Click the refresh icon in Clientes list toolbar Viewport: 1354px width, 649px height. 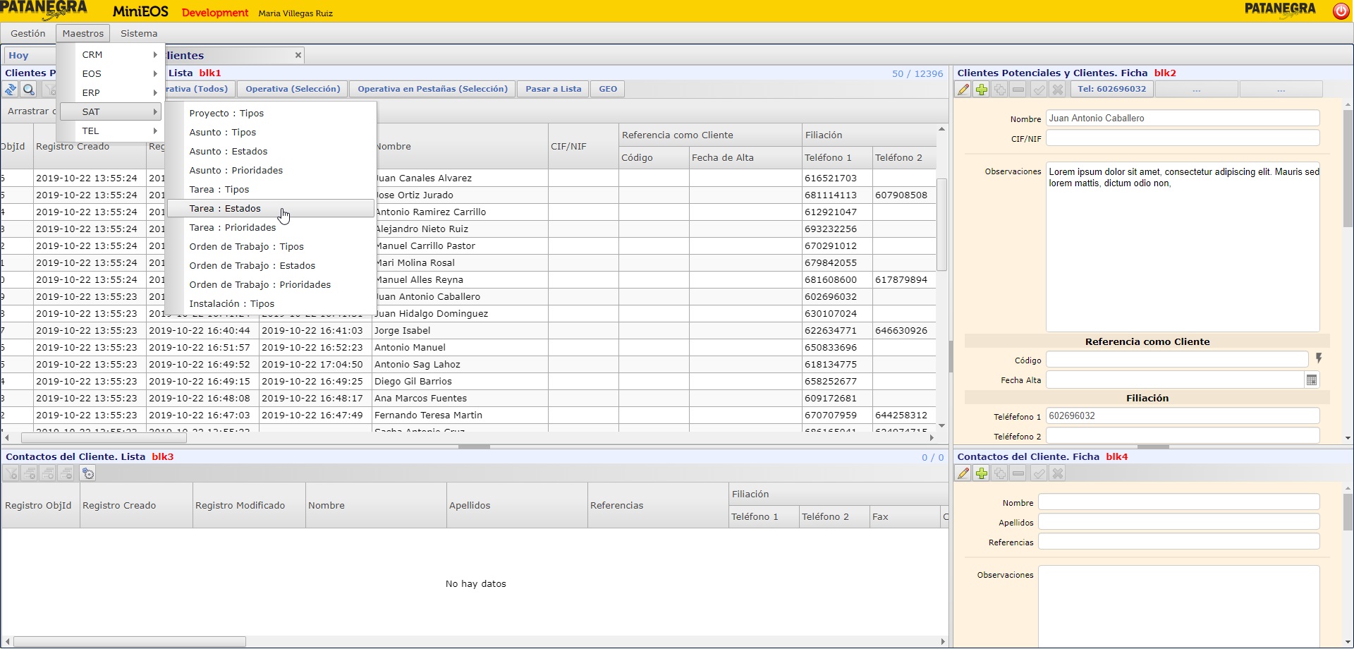click(11, 90)
